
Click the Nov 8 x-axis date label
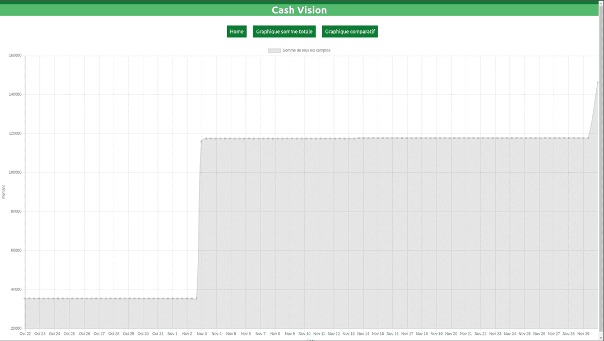[275, 334]
